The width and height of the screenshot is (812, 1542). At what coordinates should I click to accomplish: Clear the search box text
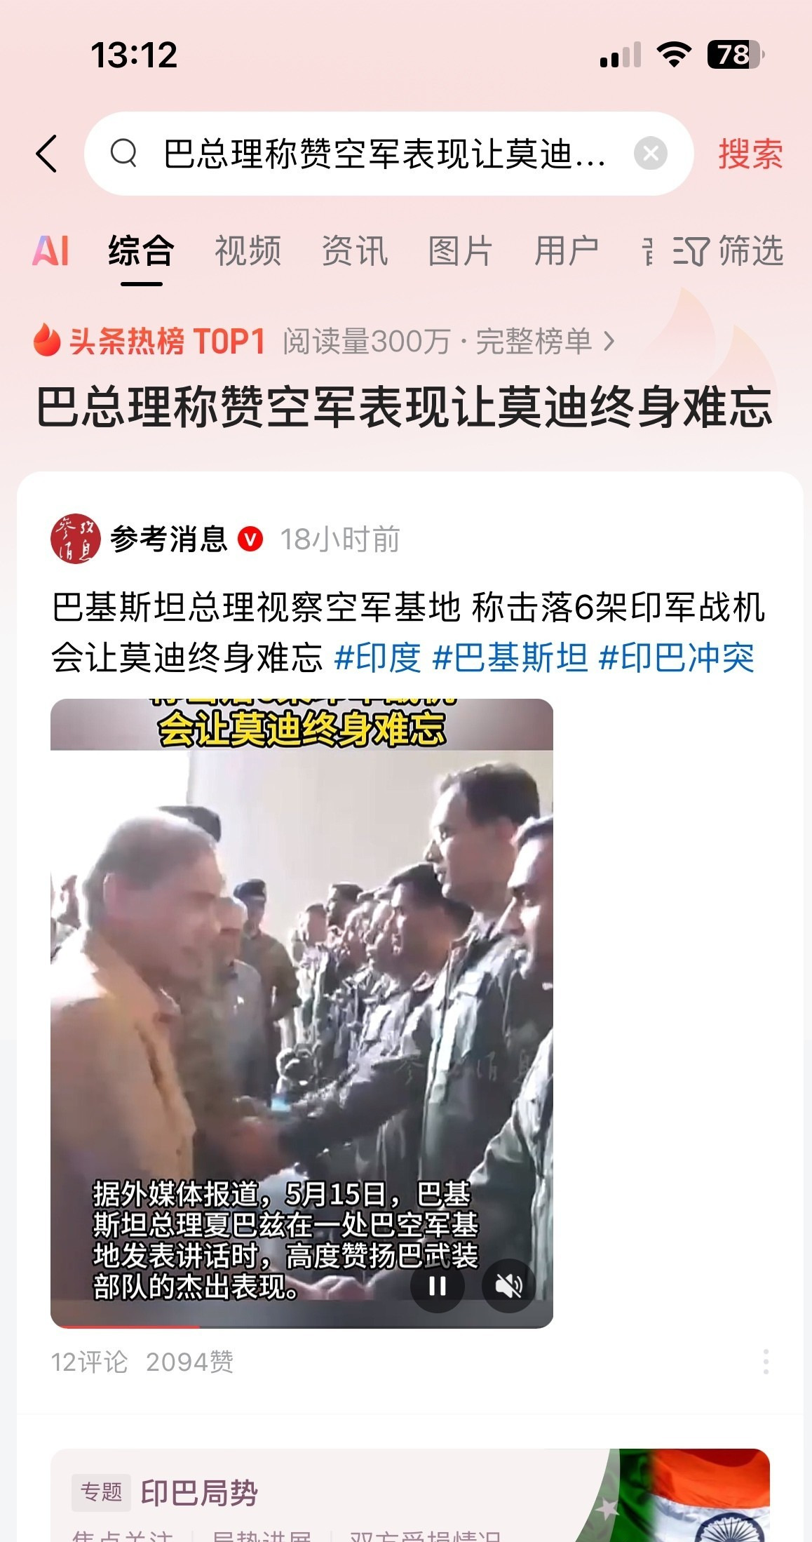click(x=650, y=153)
